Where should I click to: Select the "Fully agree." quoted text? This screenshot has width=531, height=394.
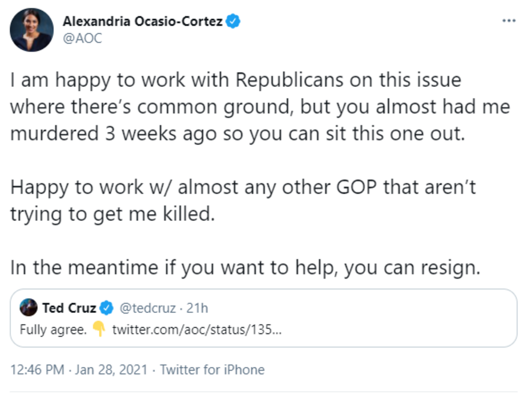click(x=53, y=329)
